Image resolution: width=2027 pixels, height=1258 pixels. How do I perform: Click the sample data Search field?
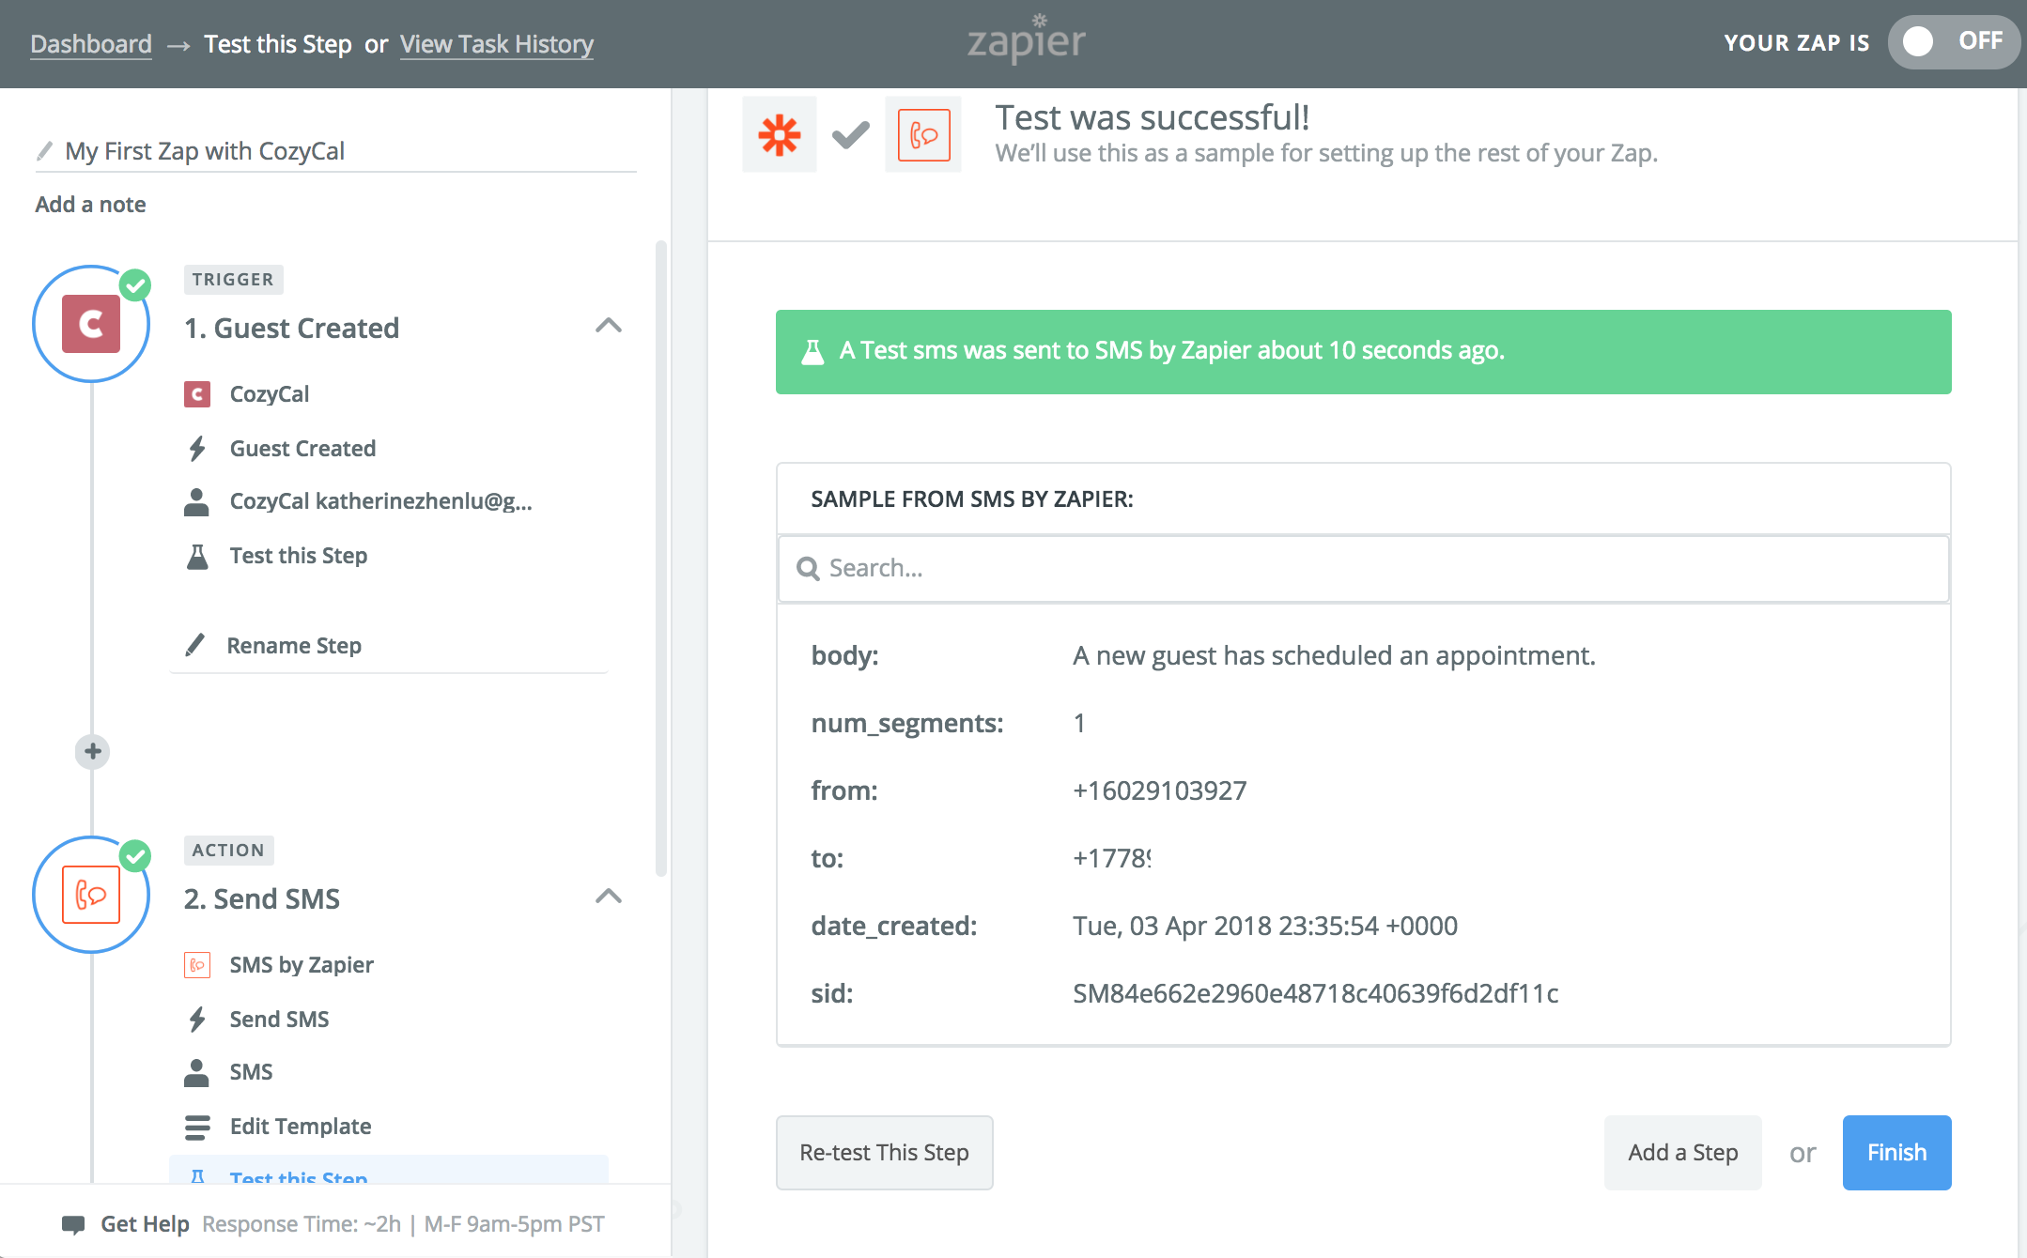(x=1362, y=569)
